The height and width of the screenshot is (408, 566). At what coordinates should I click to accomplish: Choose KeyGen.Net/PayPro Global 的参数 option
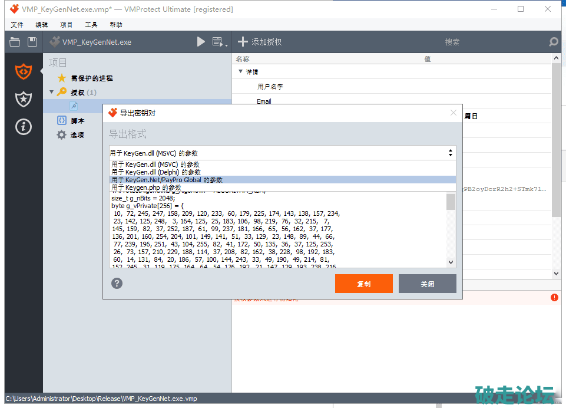coord(167,180)
